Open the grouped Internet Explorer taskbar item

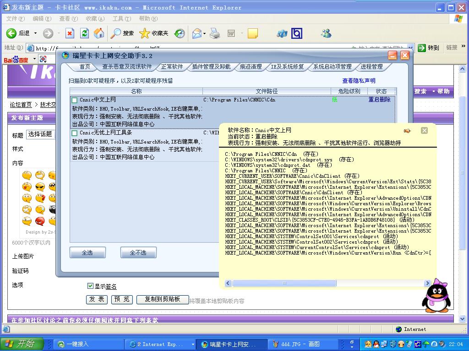point(160,344)
